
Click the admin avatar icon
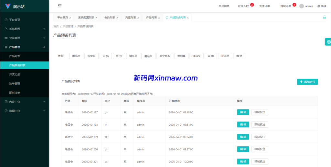(x=302, y=6)
